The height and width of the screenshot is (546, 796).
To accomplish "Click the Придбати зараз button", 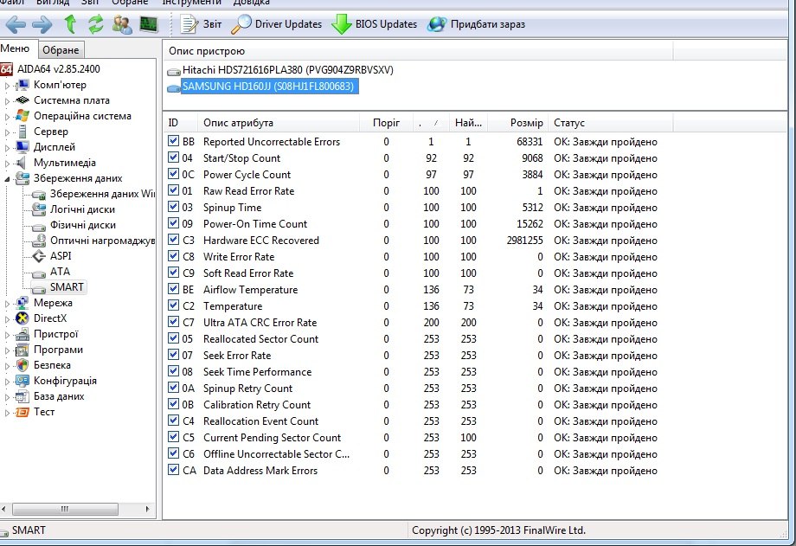I will 476,24.
